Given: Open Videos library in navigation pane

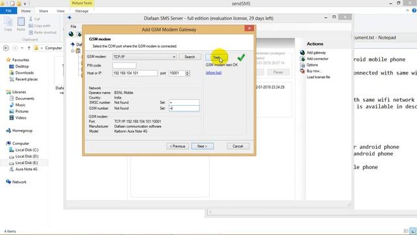Looking at the screenshot, I should point(18,117).
